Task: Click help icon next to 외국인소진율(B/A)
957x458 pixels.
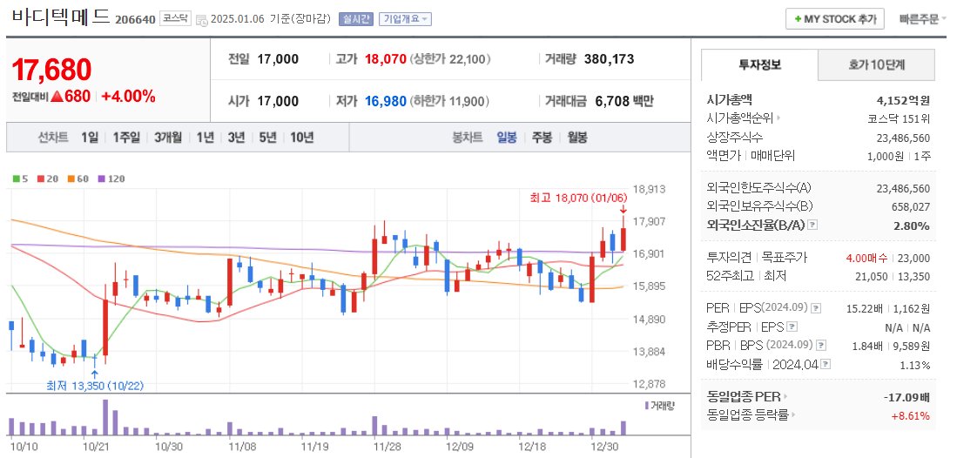Action: [x=812, y=226]
